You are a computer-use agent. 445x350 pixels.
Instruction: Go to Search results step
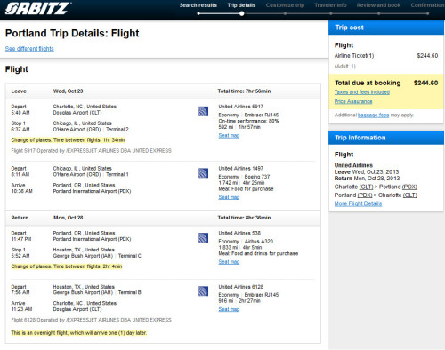[x=198, y=5]
